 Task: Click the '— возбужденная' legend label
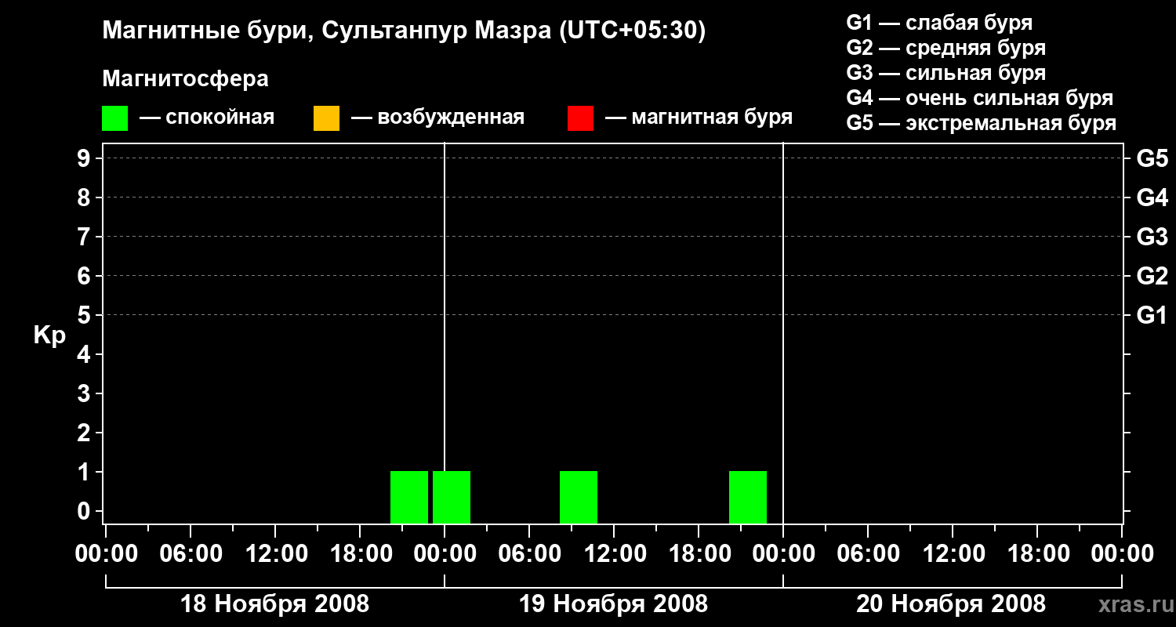[437, 118]
